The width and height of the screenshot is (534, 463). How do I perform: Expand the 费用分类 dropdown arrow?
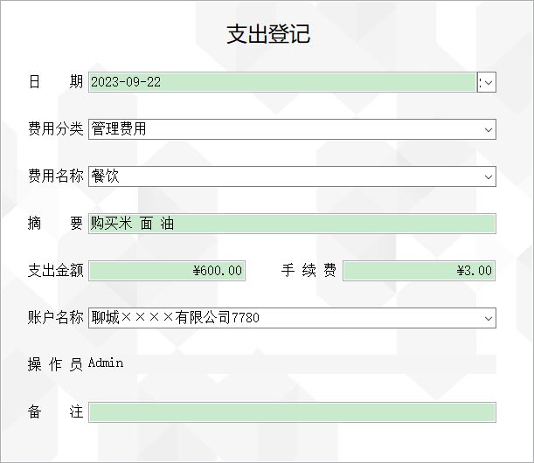[x=489, y=129]
